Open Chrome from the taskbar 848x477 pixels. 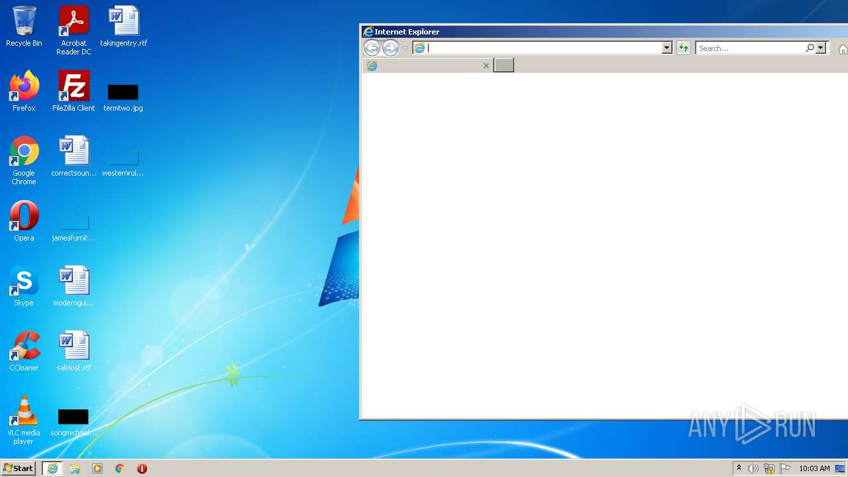pos(120,468)
